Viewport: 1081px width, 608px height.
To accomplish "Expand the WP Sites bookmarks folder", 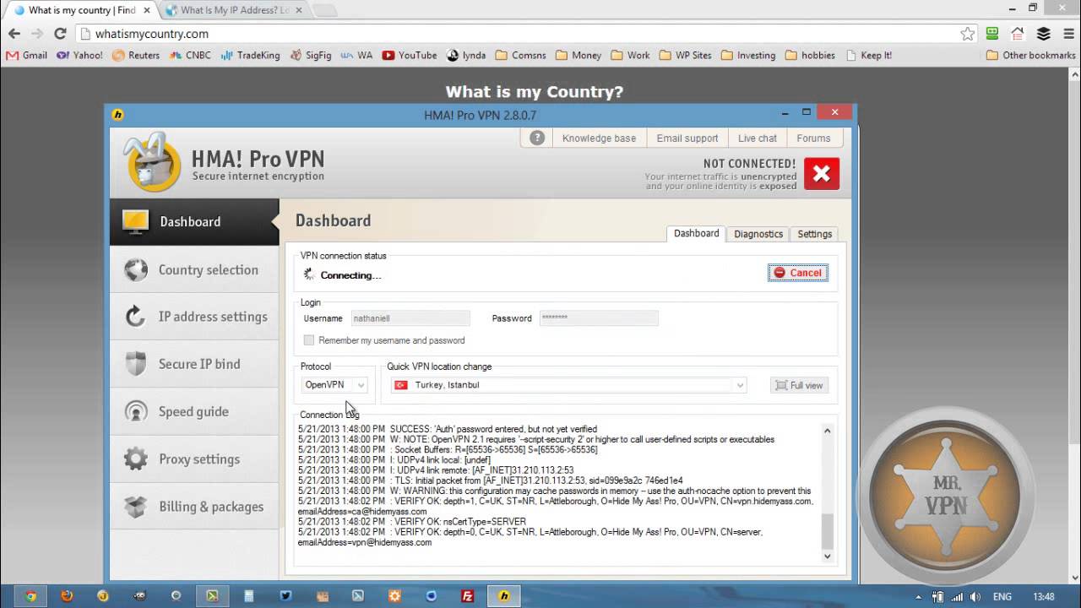I will coord(687,55).
